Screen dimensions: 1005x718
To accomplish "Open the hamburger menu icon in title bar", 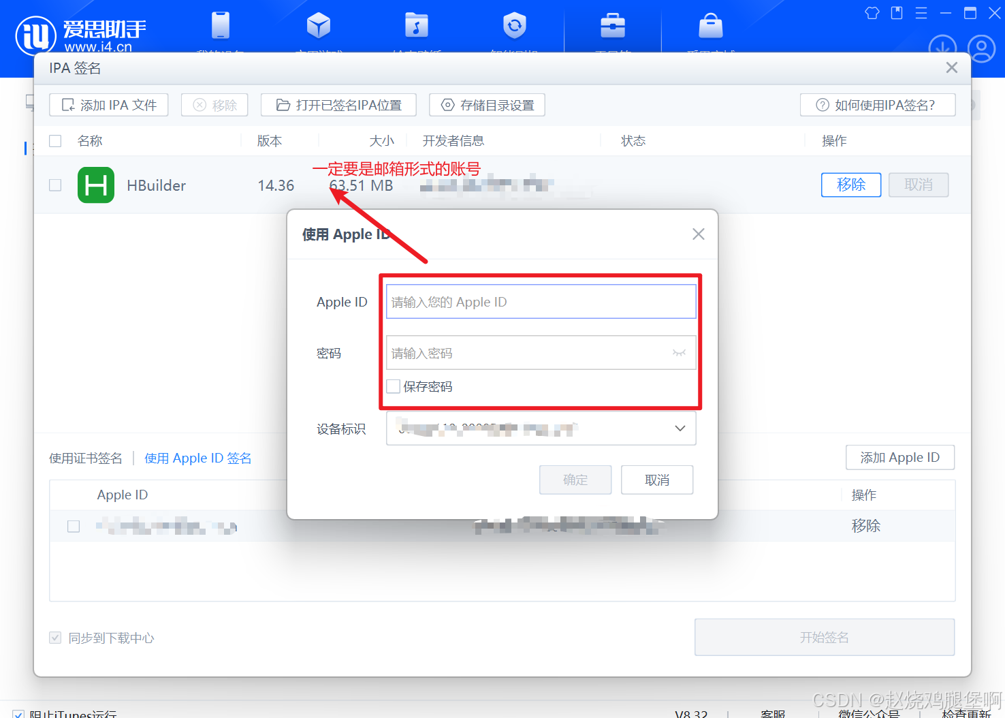I will (x=921, y=12).
